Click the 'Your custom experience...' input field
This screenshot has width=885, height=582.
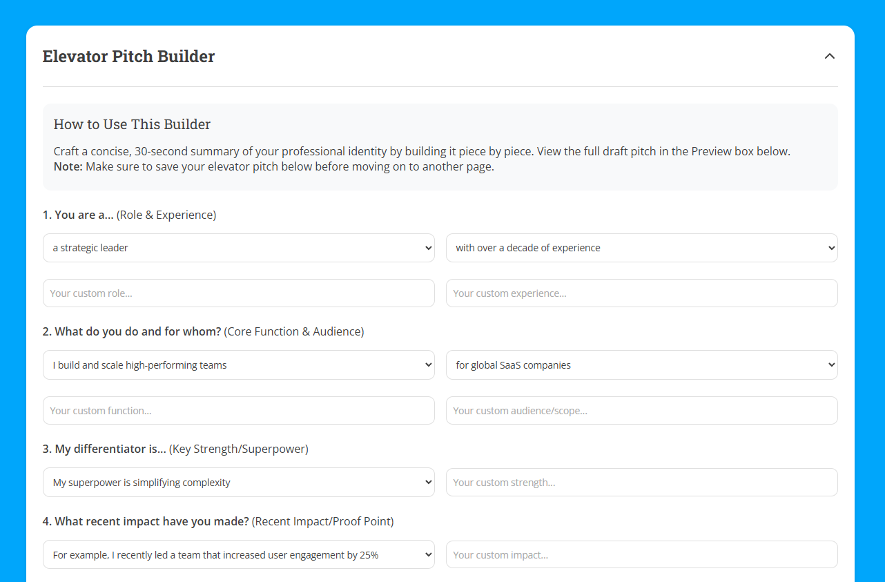[641, 293]
